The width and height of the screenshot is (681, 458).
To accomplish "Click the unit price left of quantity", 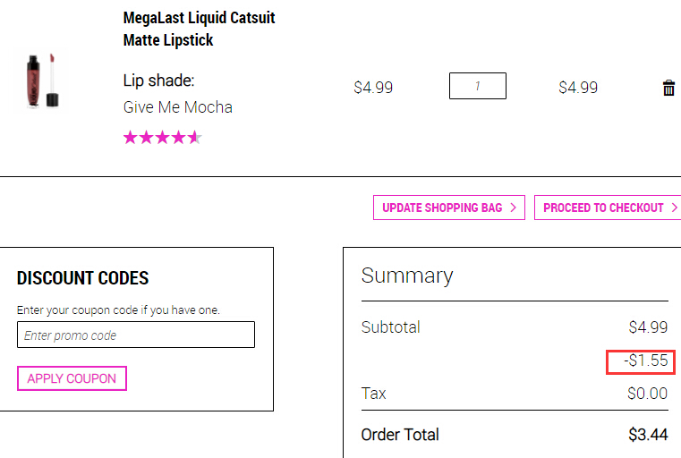I will 373,88.
